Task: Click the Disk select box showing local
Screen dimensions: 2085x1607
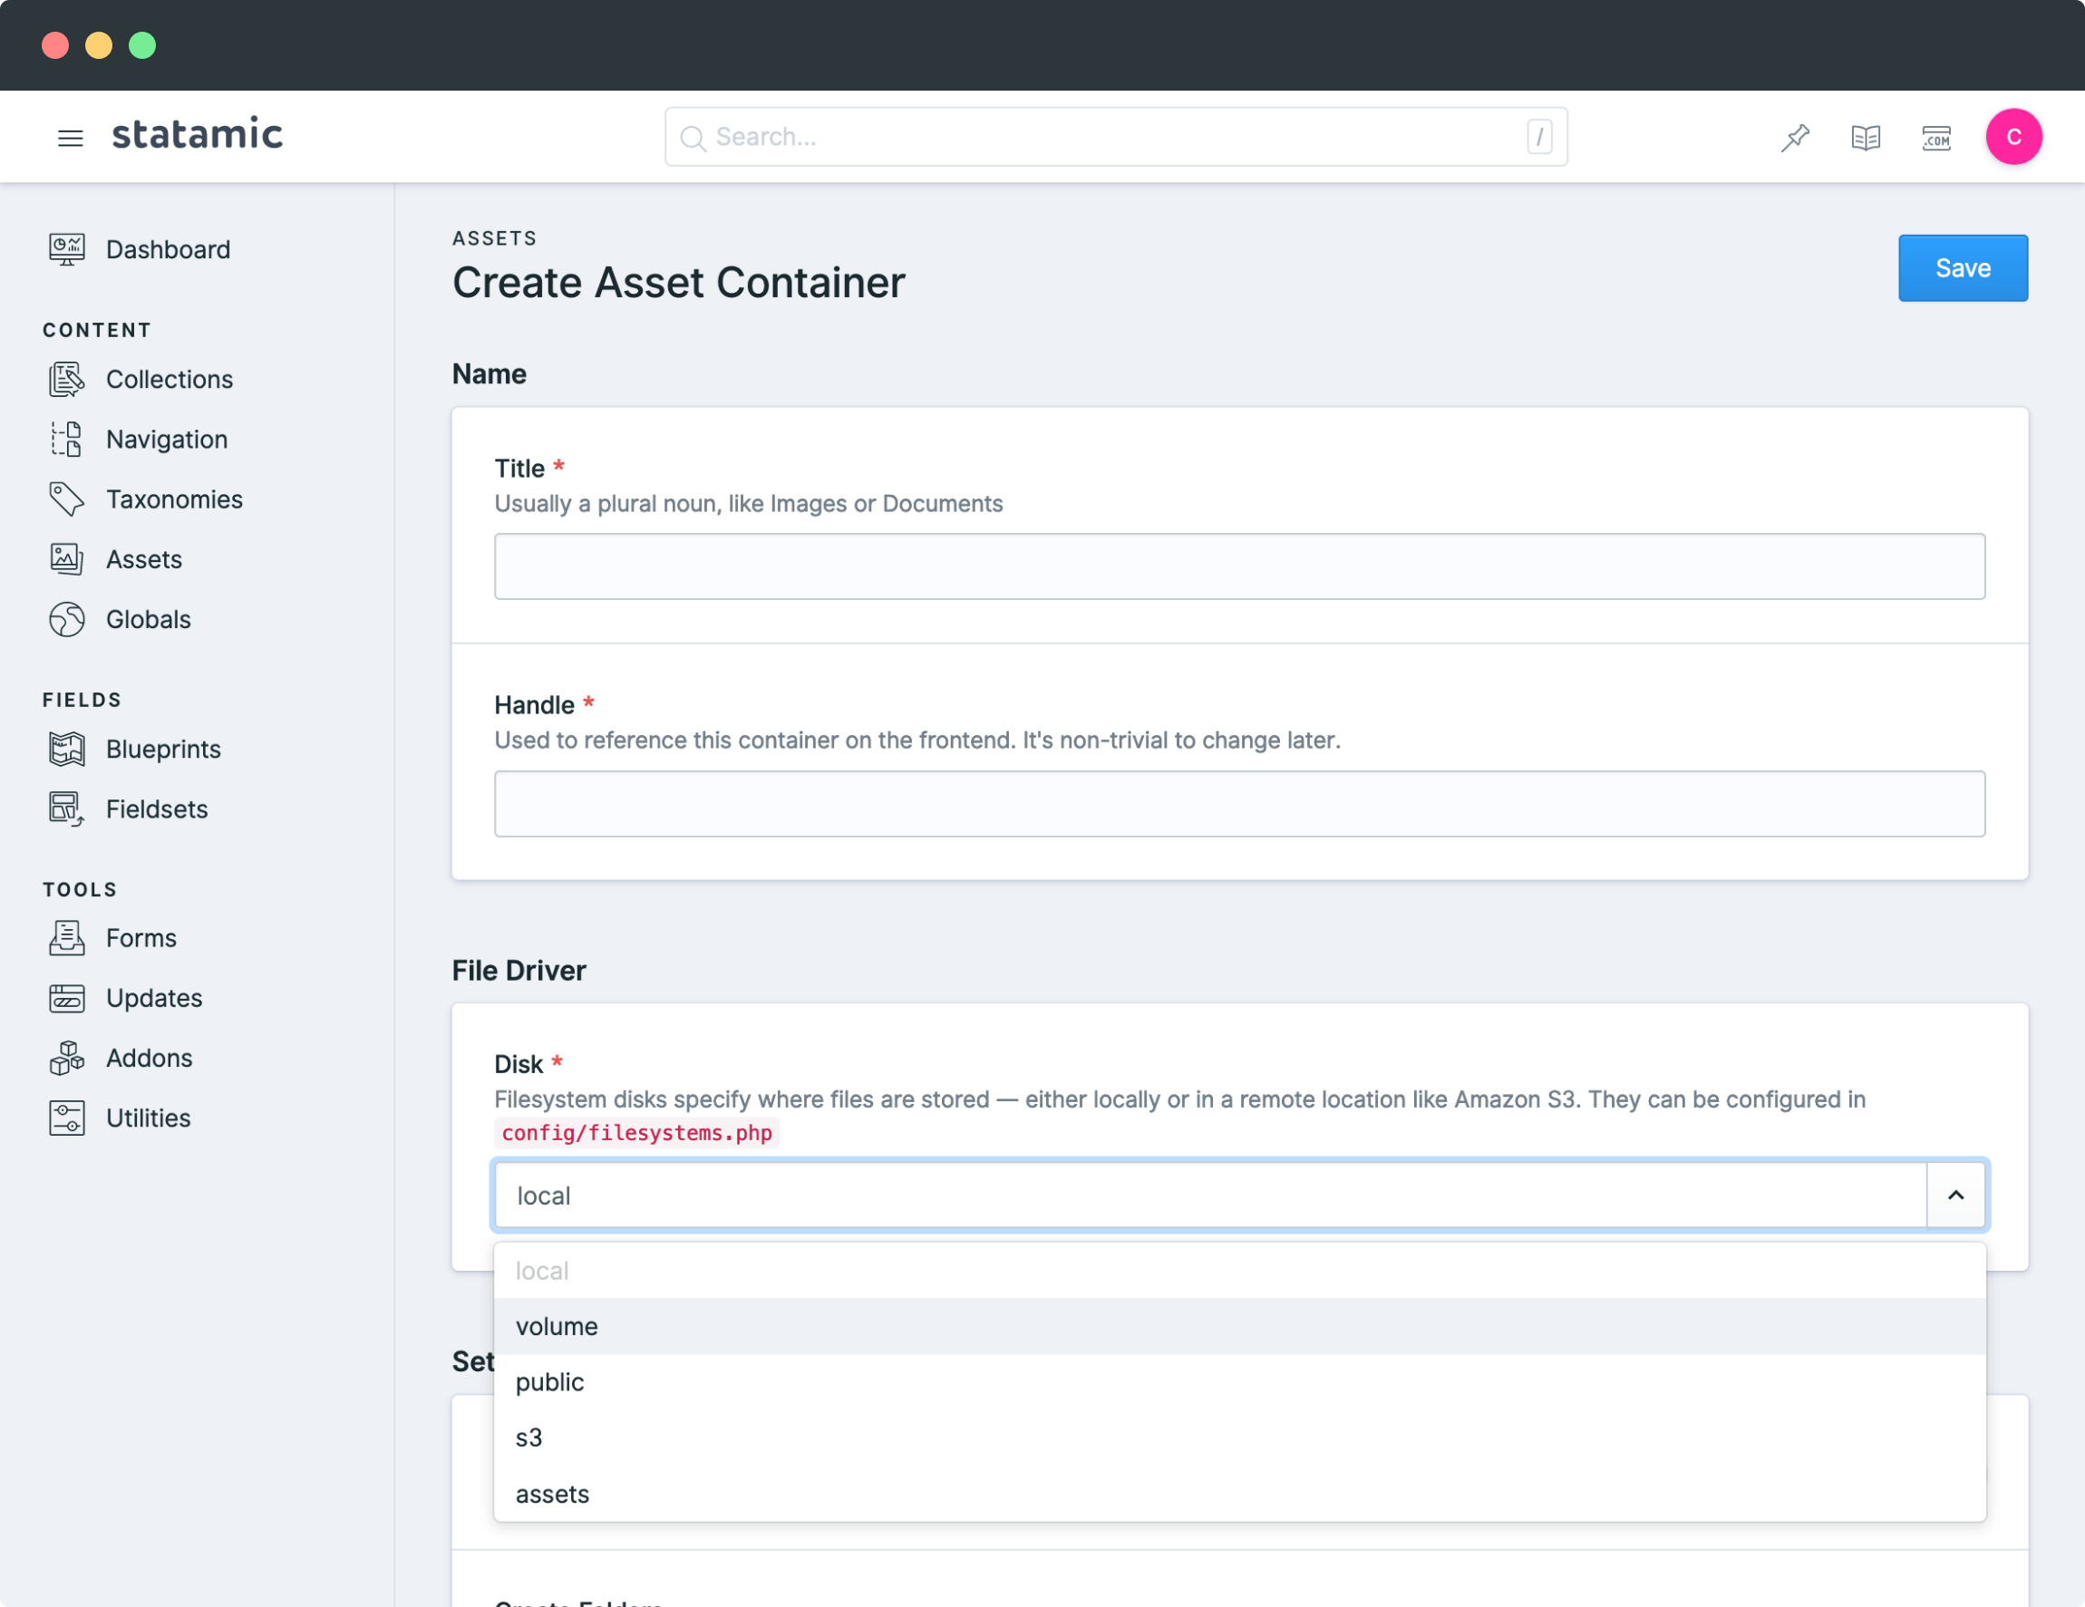Action: [1209, 1195]
